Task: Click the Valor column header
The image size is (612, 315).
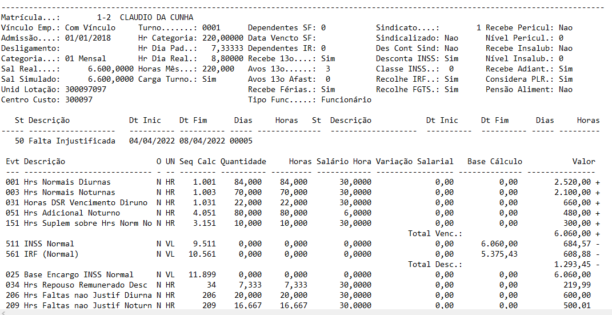Action: (x=585, y=162)
